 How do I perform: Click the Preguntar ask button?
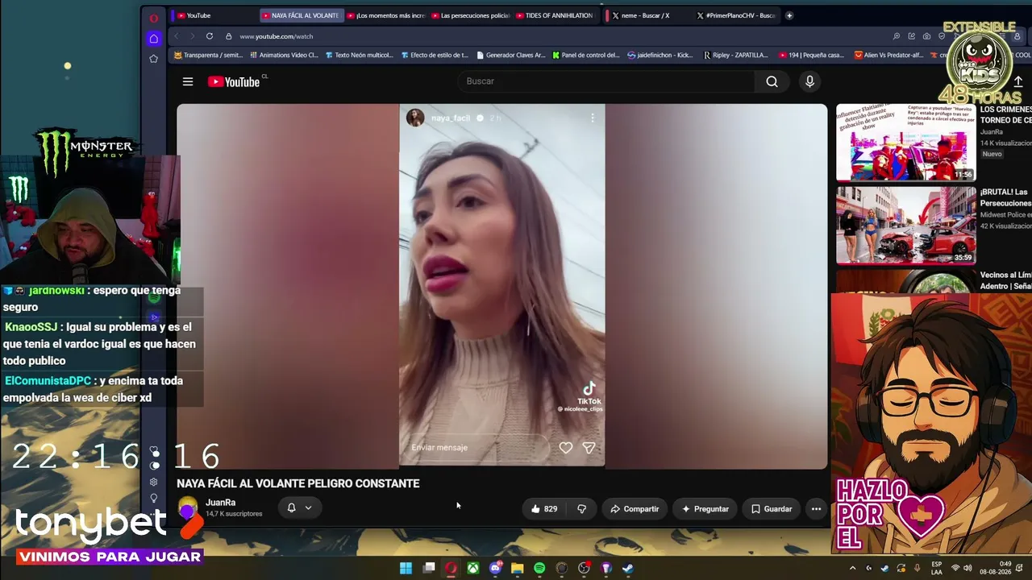click(x=705, y=509)
